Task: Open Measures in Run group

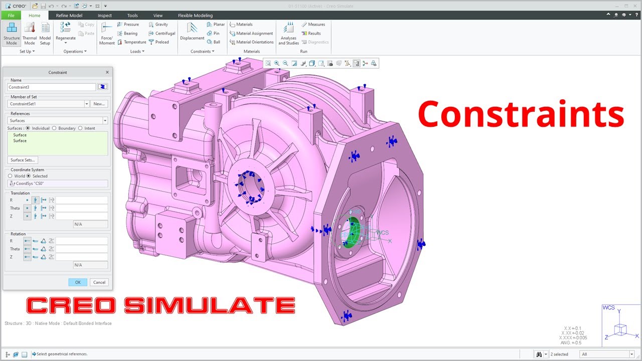Action: coord(313,24)
